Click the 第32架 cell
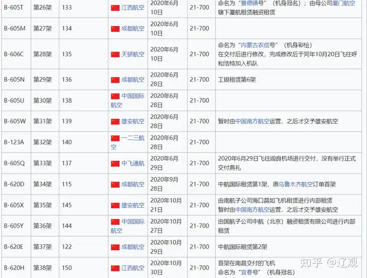Image resolution: width=367 pixels, height=278 pixels. click(45, 142)
